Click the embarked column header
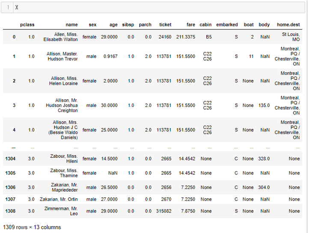The height and width of the screenshot is (233, 309). [x=227, y=25]
